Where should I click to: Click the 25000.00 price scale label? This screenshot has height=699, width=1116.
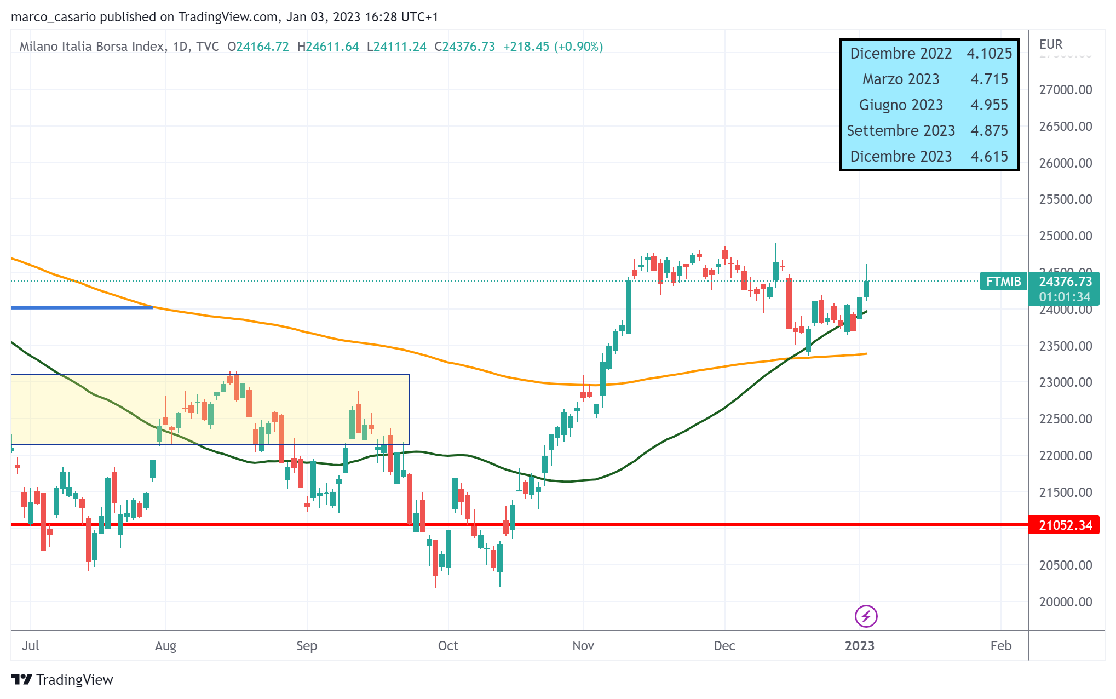pyautogui.click(x=1065, y=236)
